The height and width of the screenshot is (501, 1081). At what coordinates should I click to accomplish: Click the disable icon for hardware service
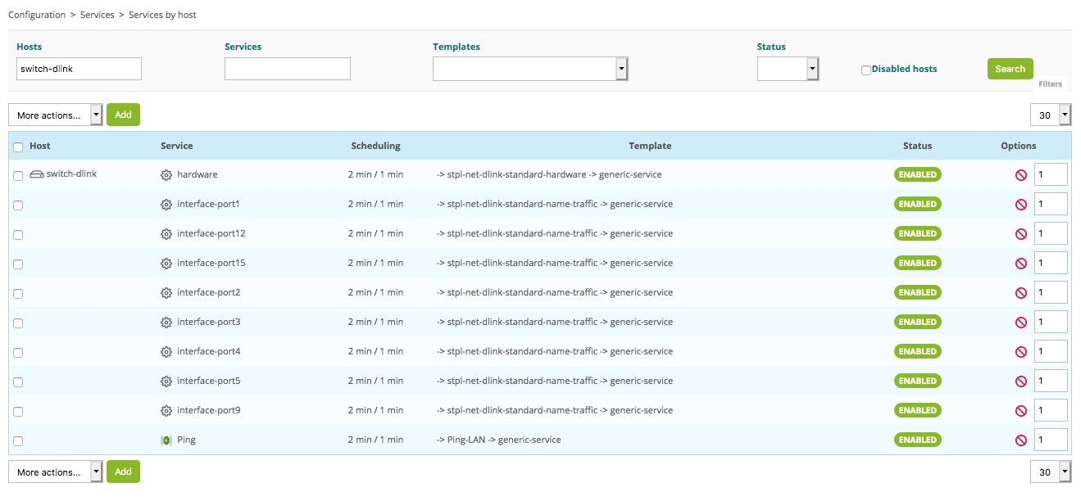coord(1020,175)
